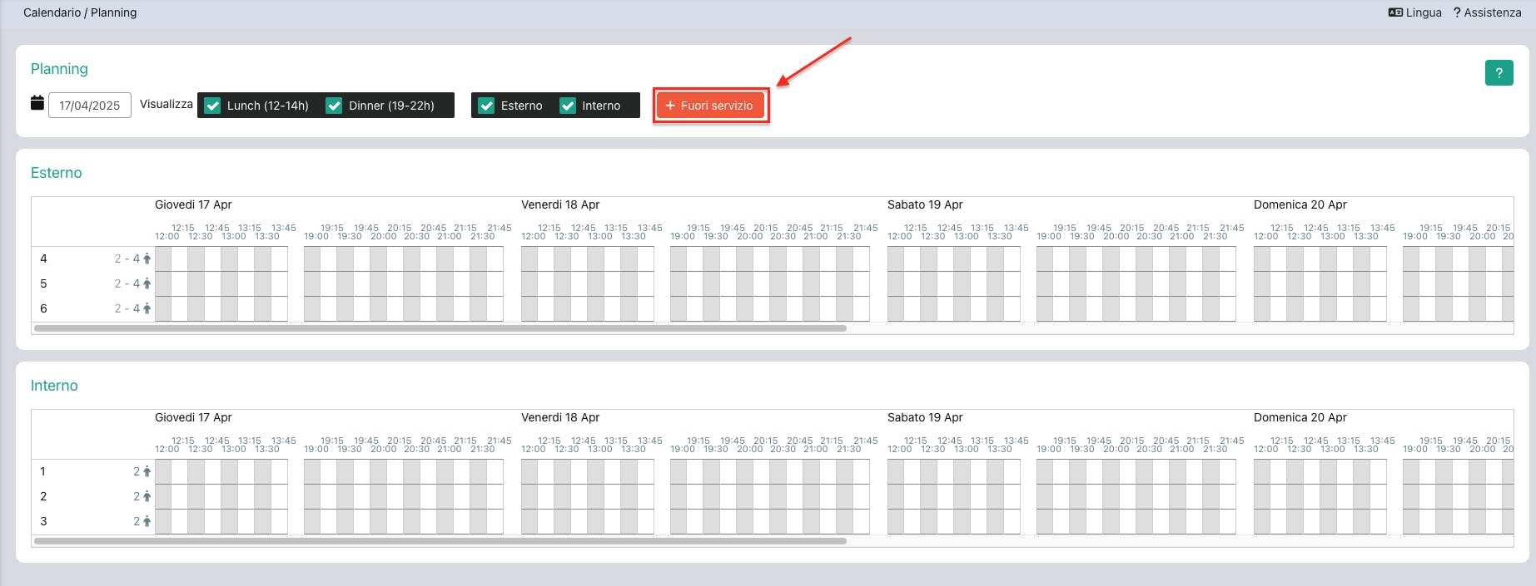Click the Esterno section horizontal scrollbar
This screenshot has height=586, width=1536.
click(x=440, y=328)
